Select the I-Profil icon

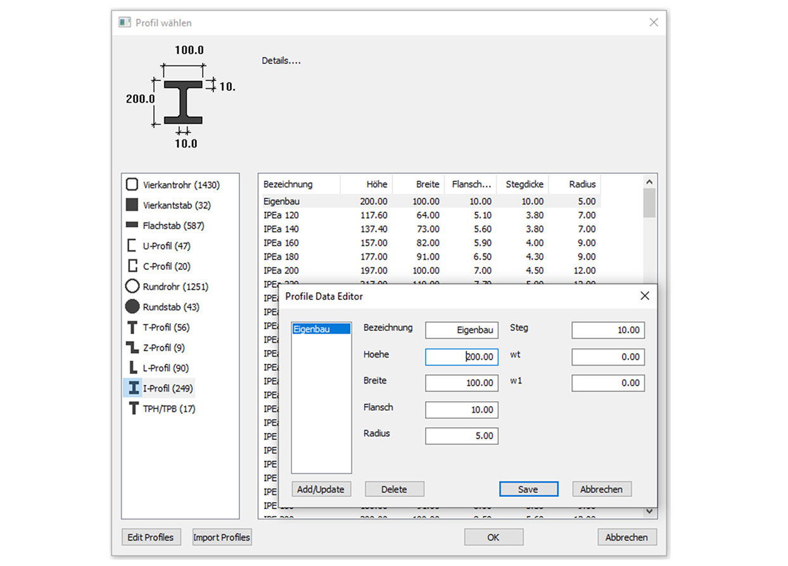(x=133, y=388)
